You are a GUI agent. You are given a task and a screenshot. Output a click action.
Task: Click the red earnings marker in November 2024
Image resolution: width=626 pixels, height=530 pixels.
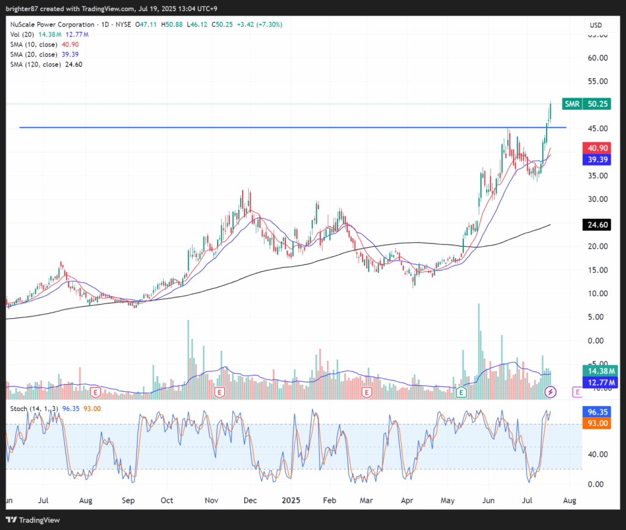(x=219, y=392)
